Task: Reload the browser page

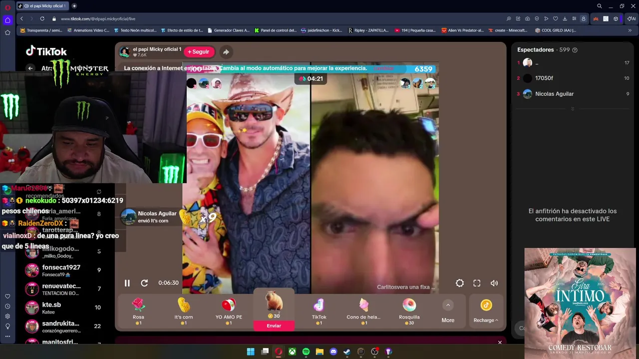Action: pyautogui.click(x=42, y=18)
